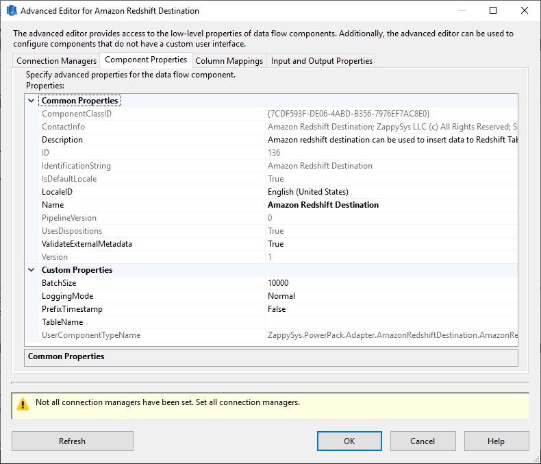This screenshot has height=464, width=541.
Task: Collapse the Custom Properties group
Action: tap(32, 269)
